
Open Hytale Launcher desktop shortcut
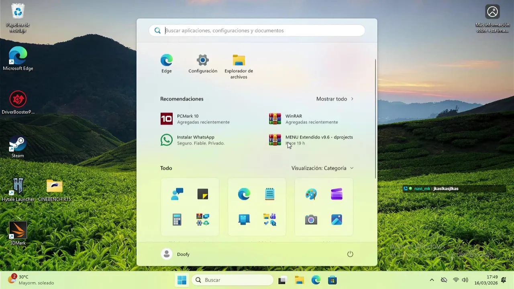(x=18, y=190)
